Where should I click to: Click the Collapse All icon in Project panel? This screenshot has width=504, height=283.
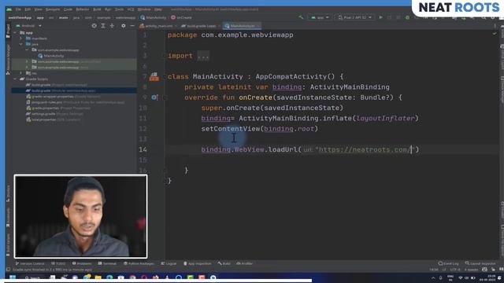(112, 26)
